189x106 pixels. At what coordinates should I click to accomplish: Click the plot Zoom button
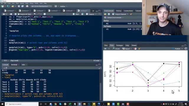[x=116, y=49]
